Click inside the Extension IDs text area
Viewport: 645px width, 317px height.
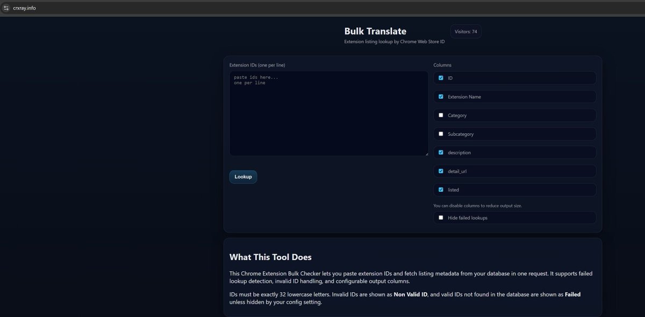pyautogui.click(x=328, y=113)
